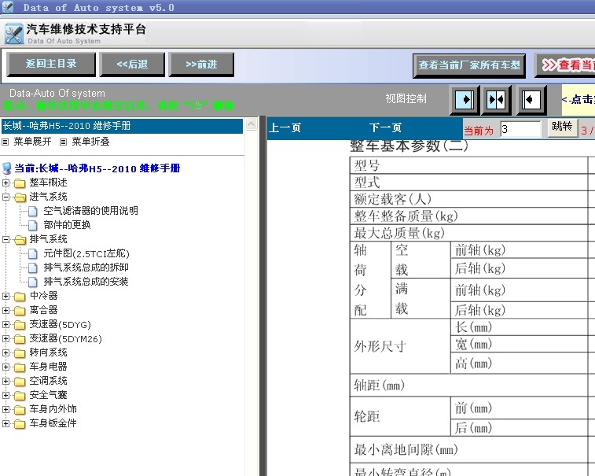Click the folder icon for 变速器(5DYM26)

tap(20, 339)
